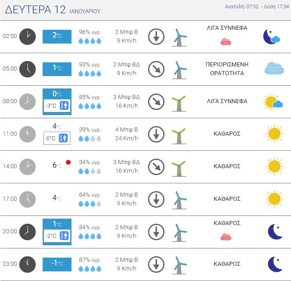Screen dimensions: 291x281
Task: Click the clock icon for 02:00
Action: [x=27, y=36]
